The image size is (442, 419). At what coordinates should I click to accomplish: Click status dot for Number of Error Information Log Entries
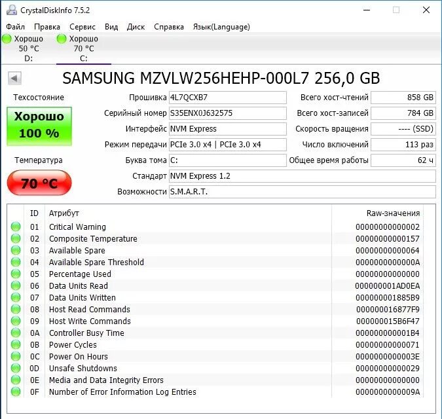click(16, 392)
